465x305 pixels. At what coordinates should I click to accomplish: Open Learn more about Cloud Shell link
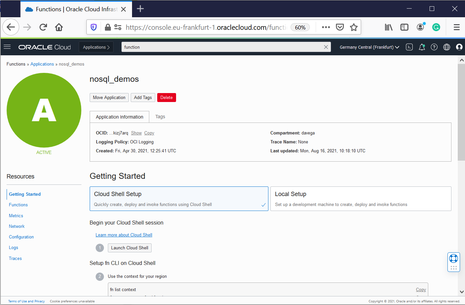coord(124,235)
